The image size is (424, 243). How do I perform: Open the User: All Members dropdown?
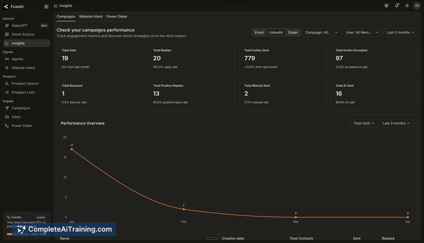click(x=362, y=32)
